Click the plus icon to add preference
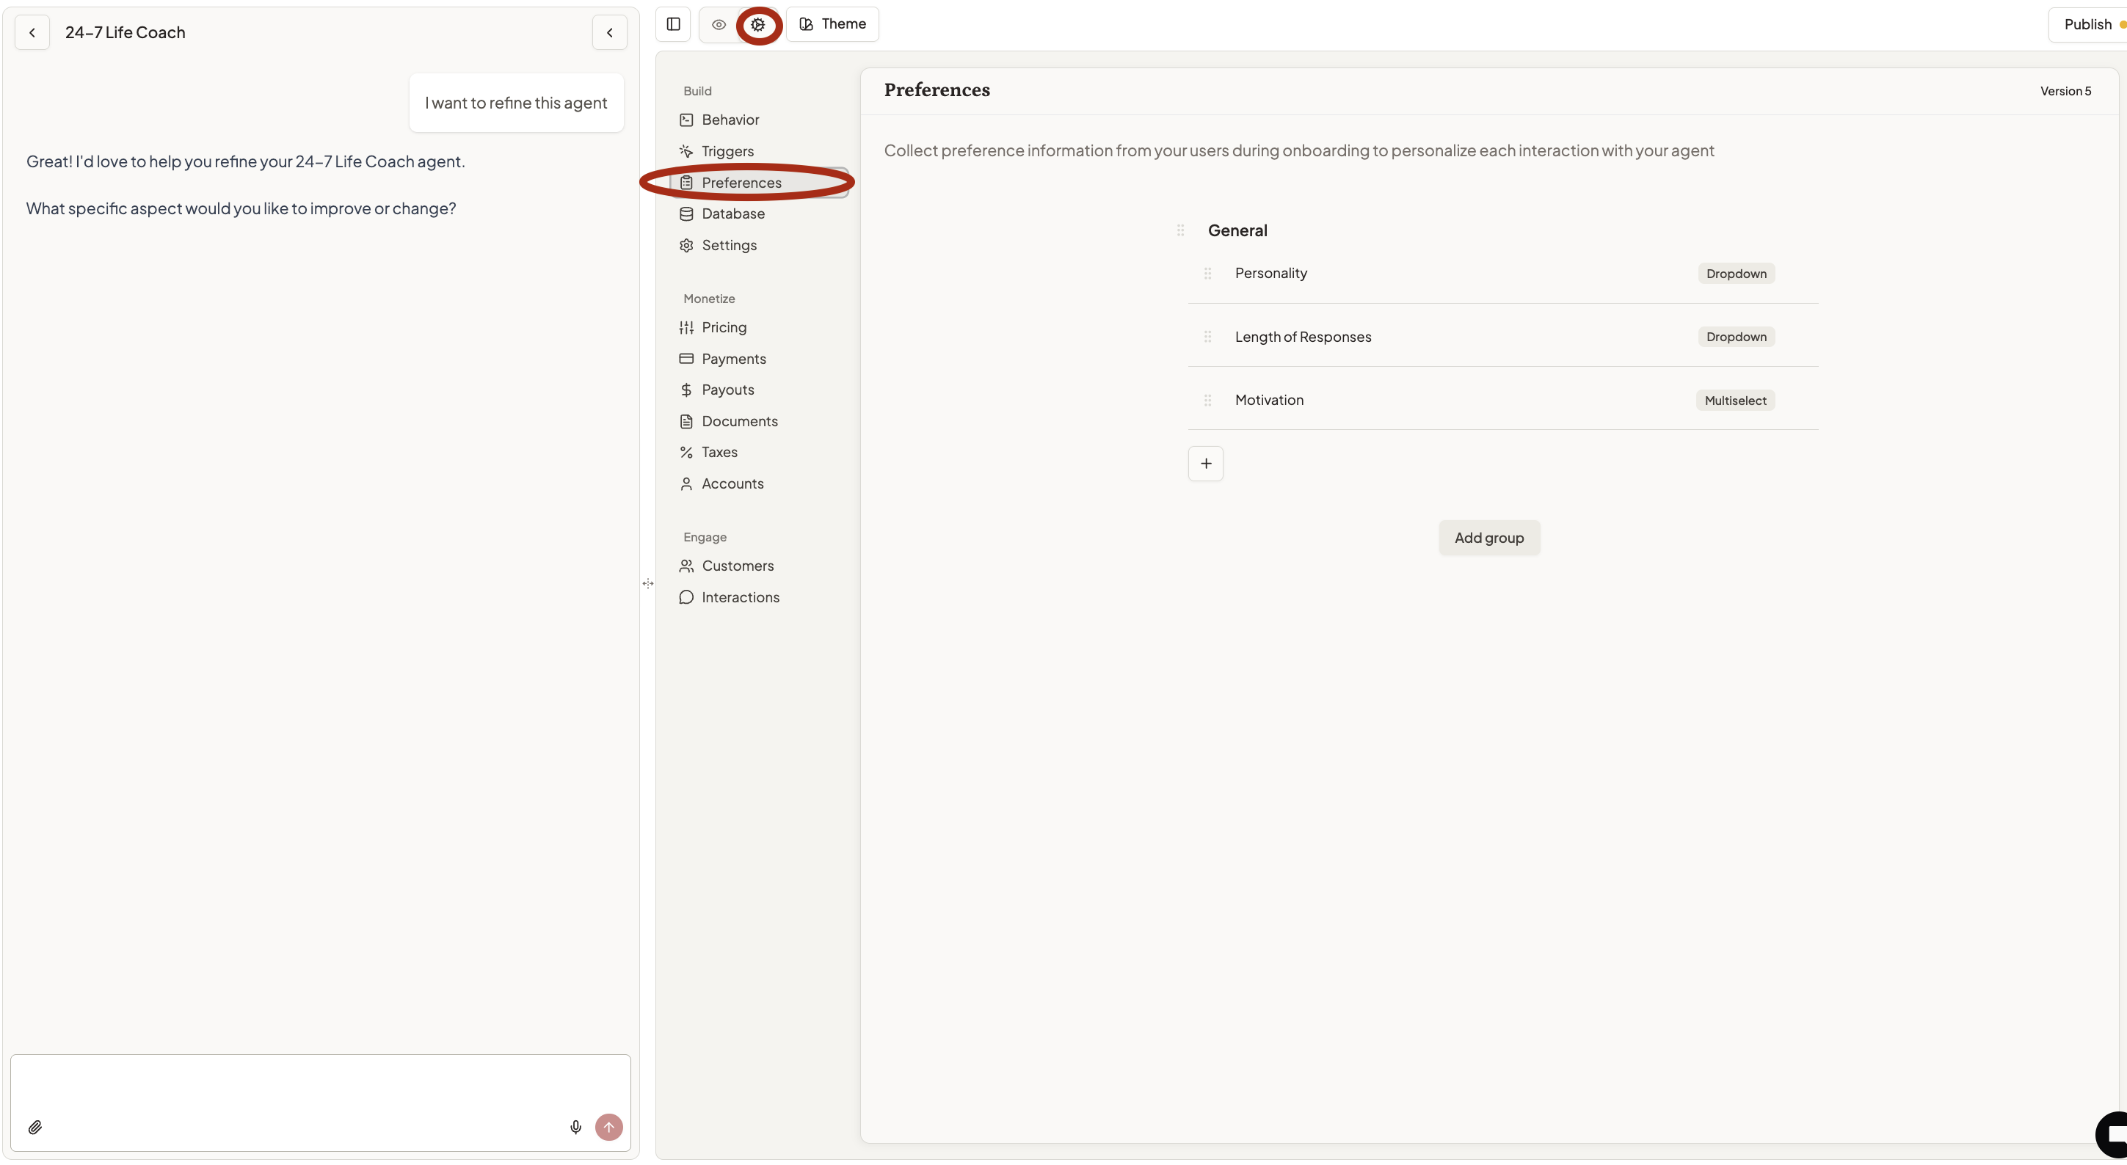 pyautogui.click(x=1205, y=464)
